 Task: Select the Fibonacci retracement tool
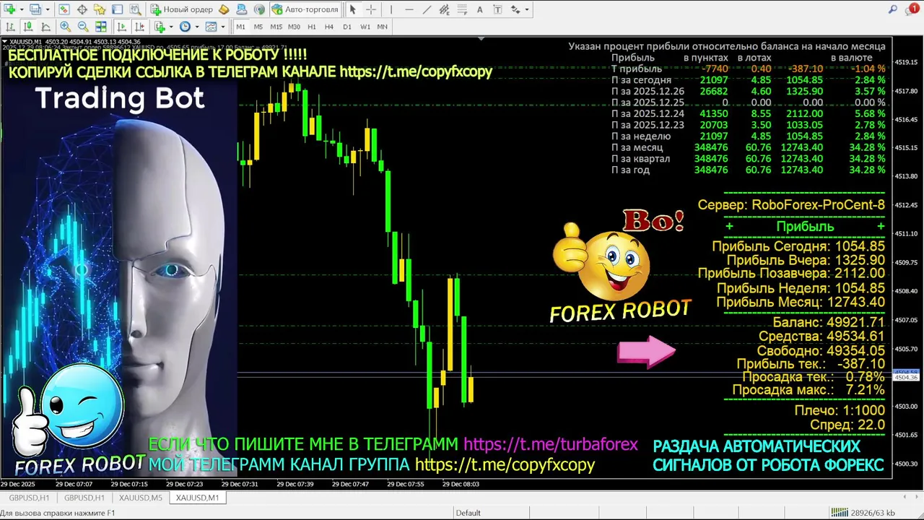coord(463,9)
